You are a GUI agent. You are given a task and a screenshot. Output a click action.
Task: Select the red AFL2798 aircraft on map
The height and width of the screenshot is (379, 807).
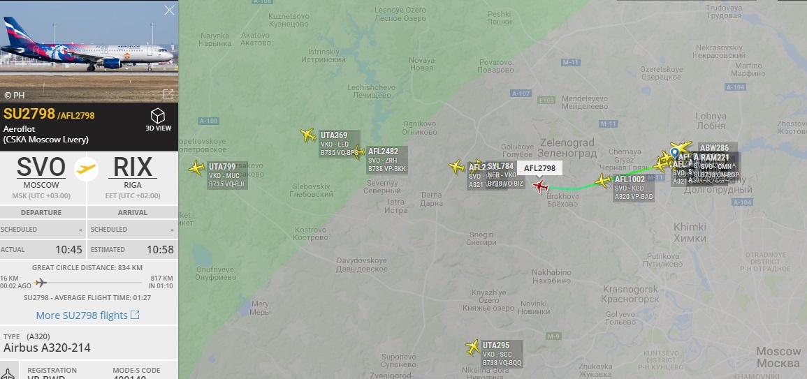pos(540,186)
